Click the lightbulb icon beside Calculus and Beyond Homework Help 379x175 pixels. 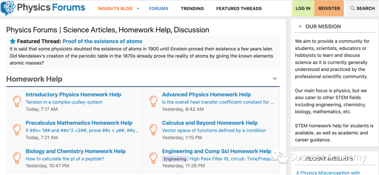(153, 130)
